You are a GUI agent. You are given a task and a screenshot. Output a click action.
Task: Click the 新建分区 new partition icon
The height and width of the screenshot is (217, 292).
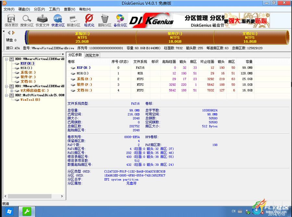(74, 21)
